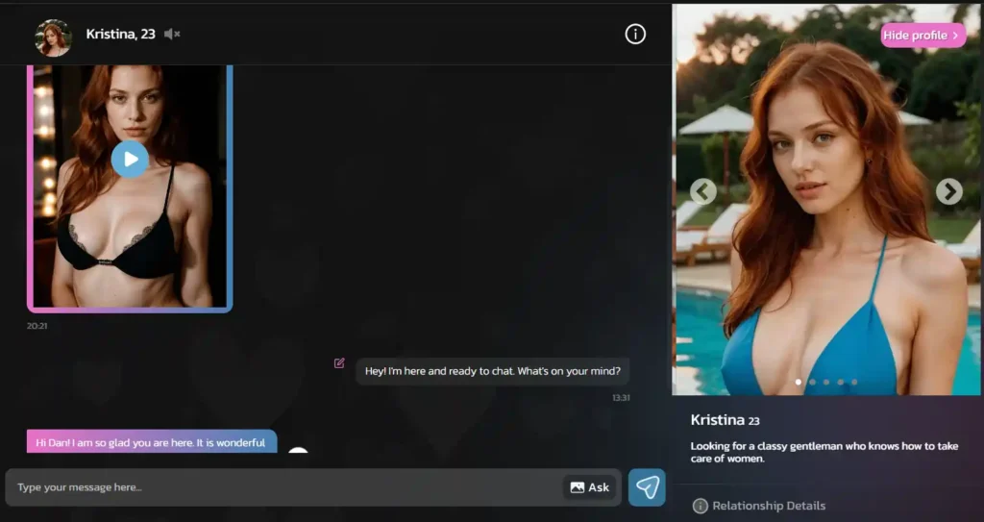Send message with the paper plane icon
Screen dimensions: 984x522
[x=647, y=487]
